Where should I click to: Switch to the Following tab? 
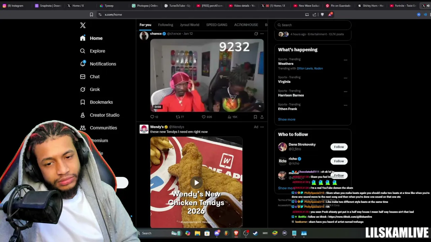166,25
